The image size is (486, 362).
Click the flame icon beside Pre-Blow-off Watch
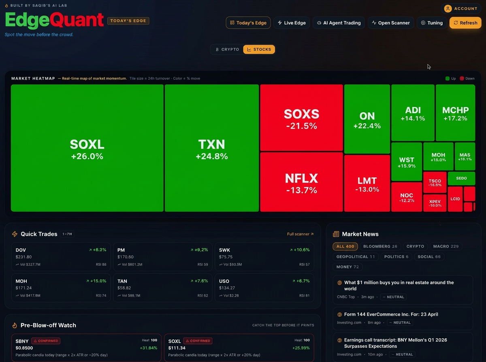(x=15, y=325)
